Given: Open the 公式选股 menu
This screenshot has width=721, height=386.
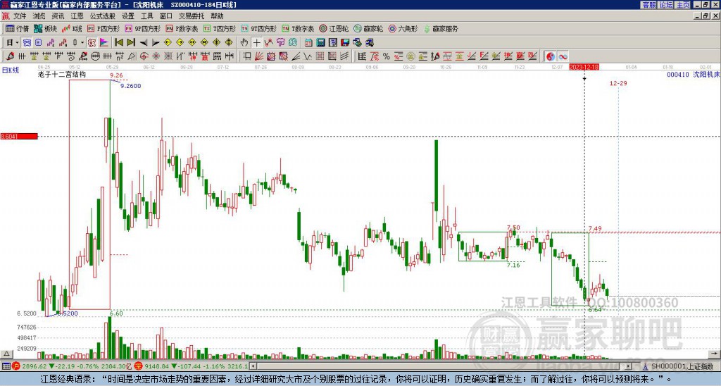Looking at the screenshot, I should [x=103, y=16].
